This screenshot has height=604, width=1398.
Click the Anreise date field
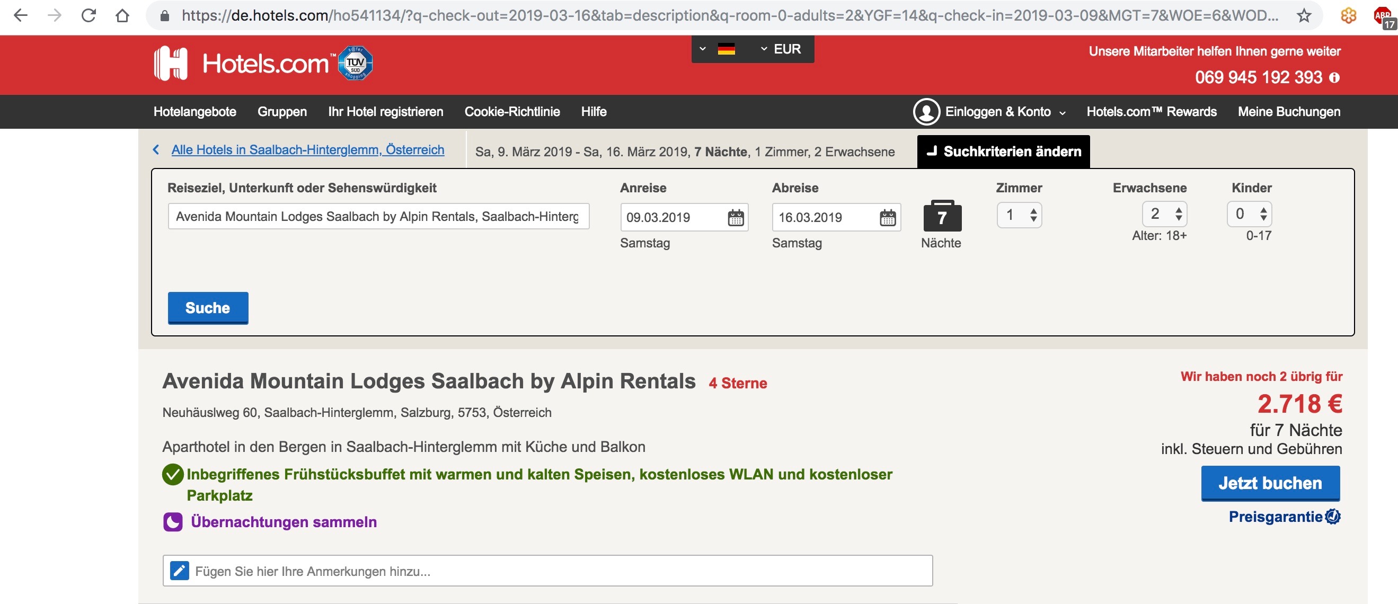684,217
